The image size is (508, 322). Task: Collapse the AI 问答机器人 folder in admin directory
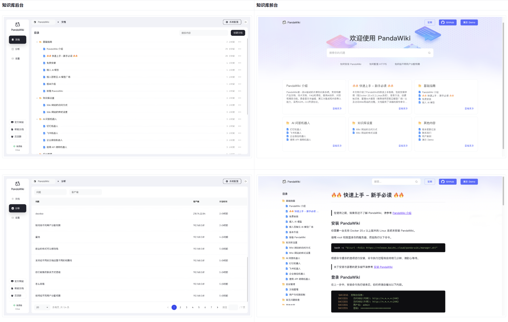(37, 119)
